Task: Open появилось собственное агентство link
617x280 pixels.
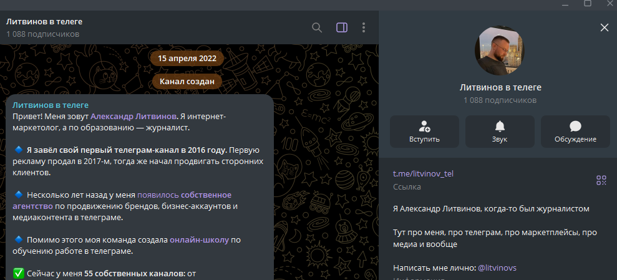Action: (x=184, y=195)
